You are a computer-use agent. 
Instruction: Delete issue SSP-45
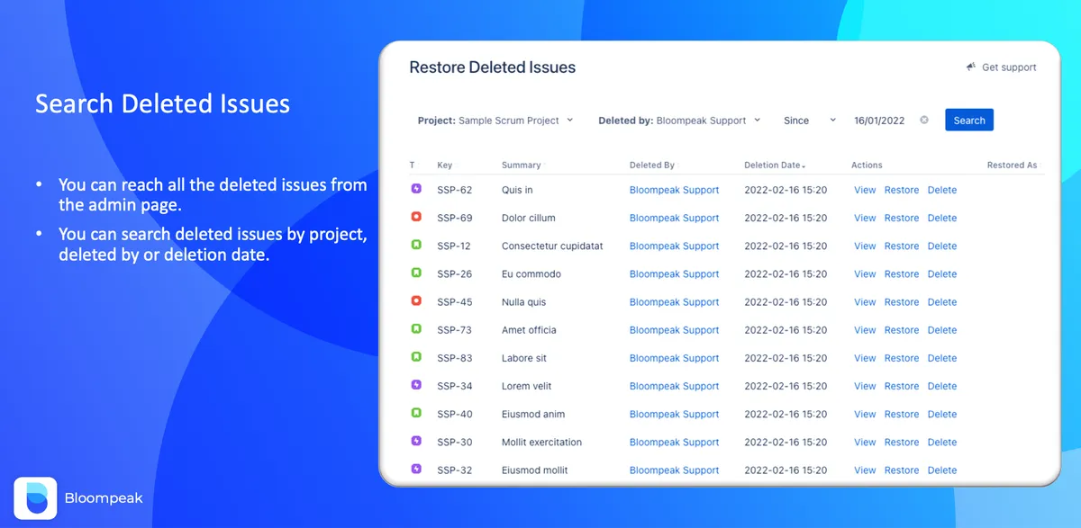click(x=942, y=302)
